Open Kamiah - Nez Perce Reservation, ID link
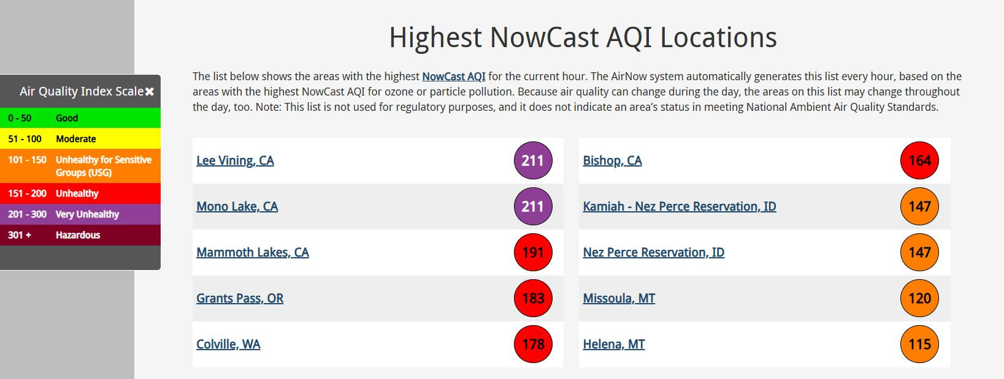 [680, 206]
